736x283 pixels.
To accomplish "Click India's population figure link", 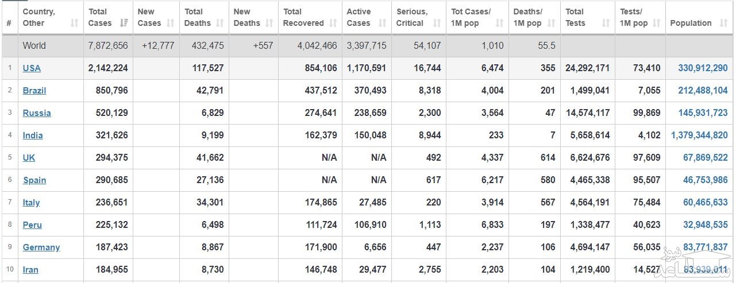I will 699,135.
